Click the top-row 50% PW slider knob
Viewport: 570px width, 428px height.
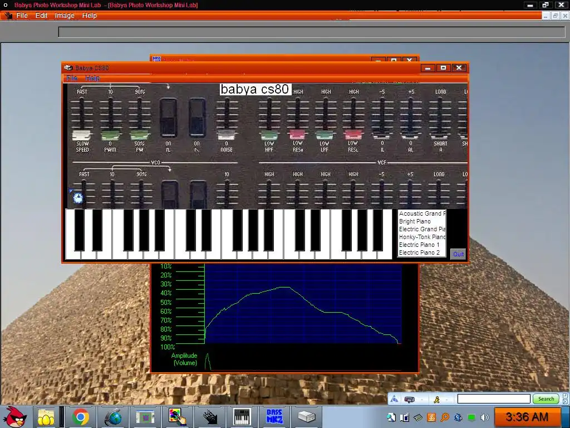coord(139,135)
